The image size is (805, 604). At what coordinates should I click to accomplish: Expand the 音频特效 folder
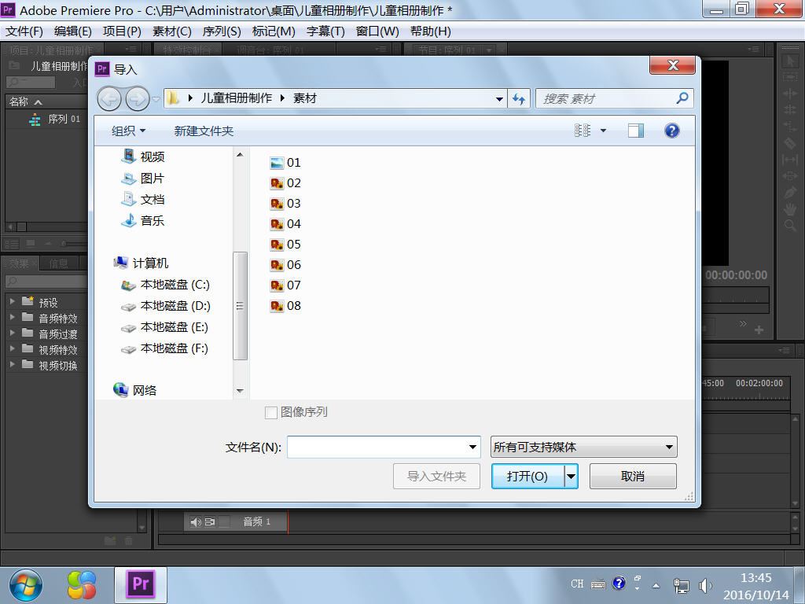13,318
